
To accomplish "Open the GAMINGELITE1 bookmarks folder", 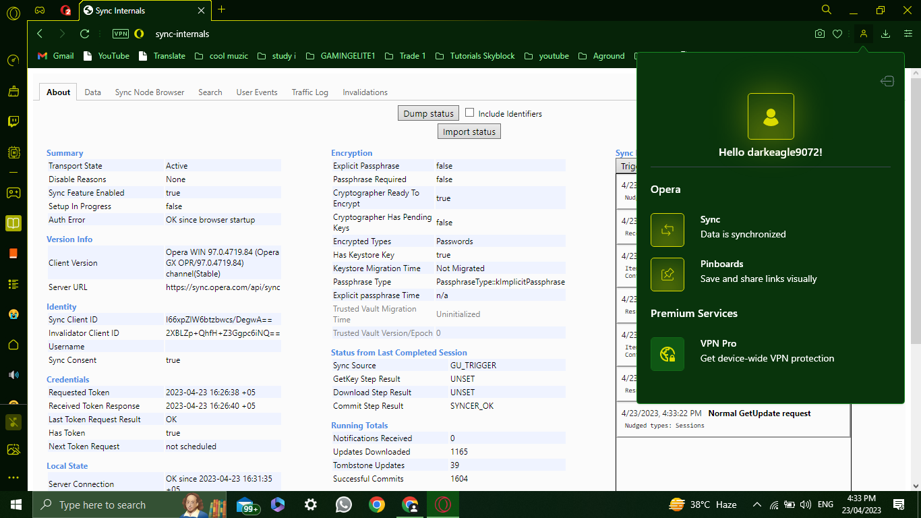I will [x=340, y=56].
